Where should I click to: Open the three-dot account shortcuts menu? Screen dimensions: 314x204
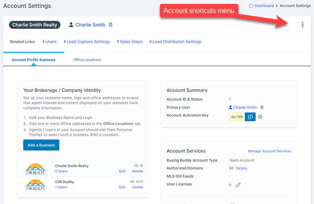click(302, 25)
